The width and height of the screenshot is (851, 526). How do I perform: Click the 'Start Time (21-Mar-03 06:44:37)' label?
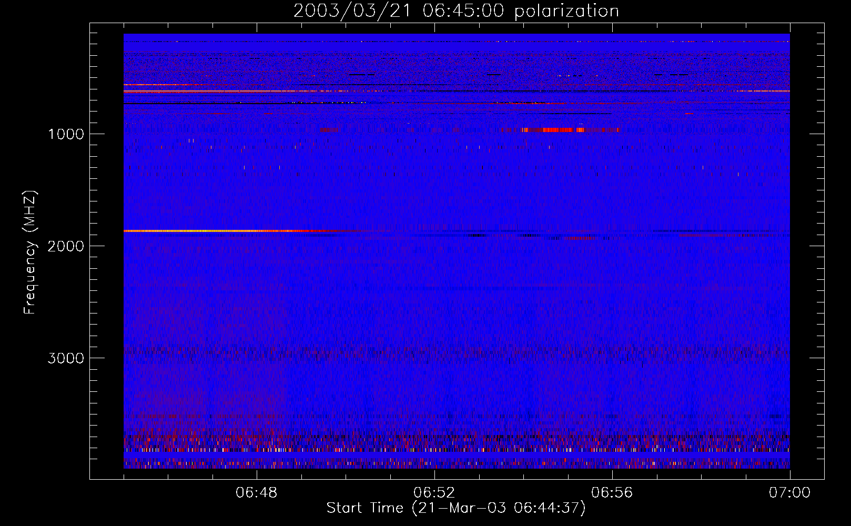pos(456,508)
